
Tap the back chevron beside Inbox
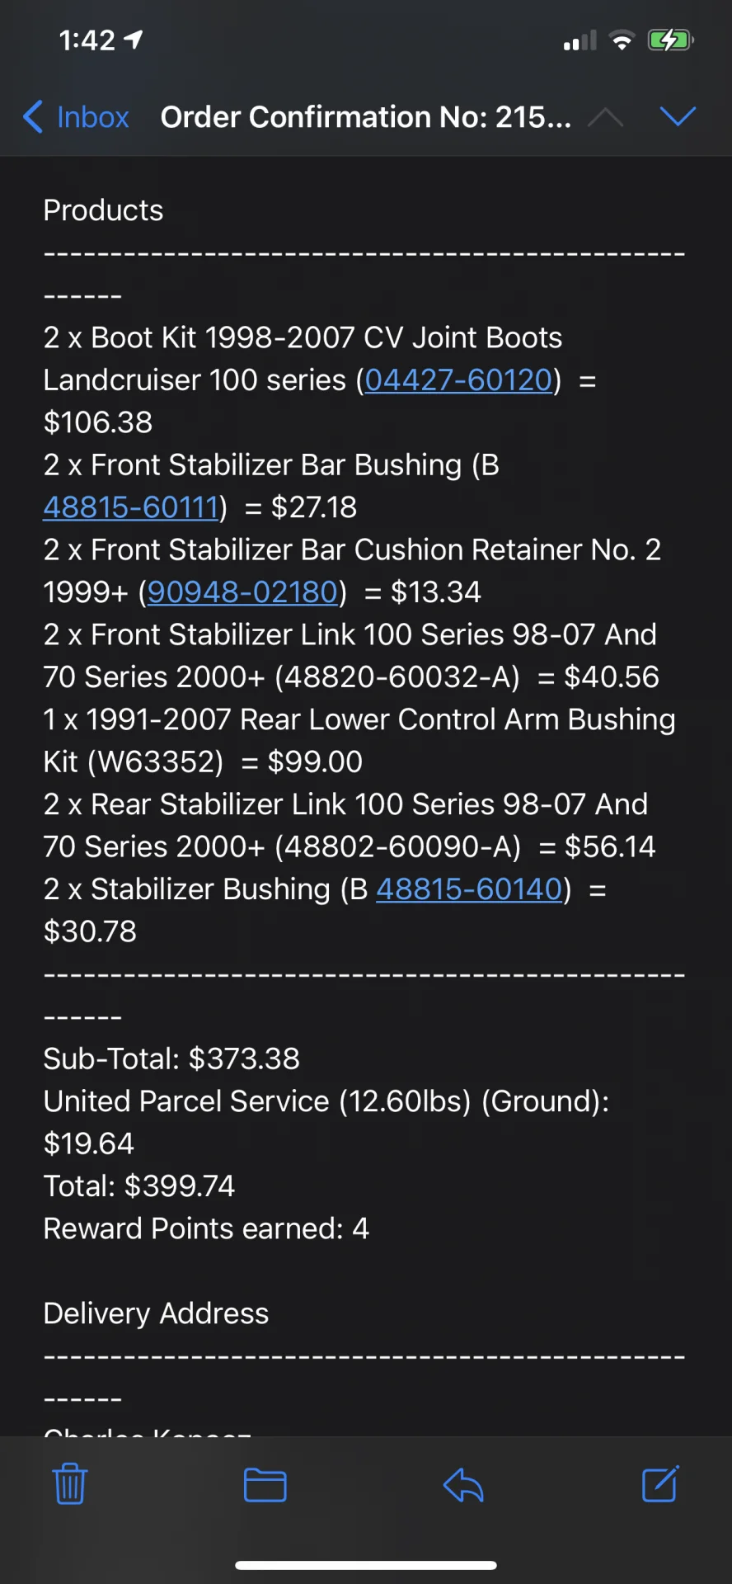[x=33, y=117]
